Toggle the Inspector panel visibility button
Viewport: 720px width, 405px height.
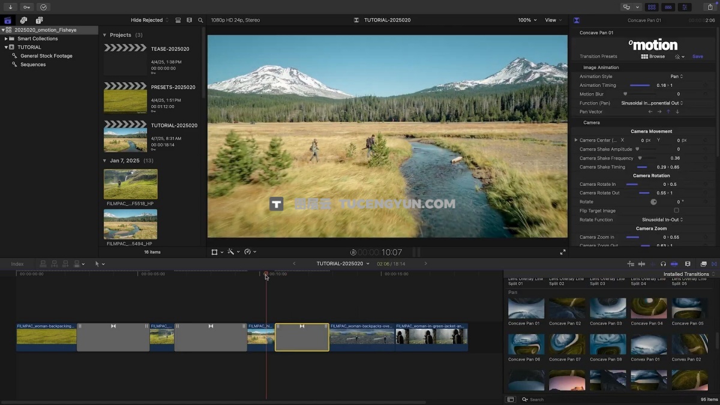pos(685,7)
